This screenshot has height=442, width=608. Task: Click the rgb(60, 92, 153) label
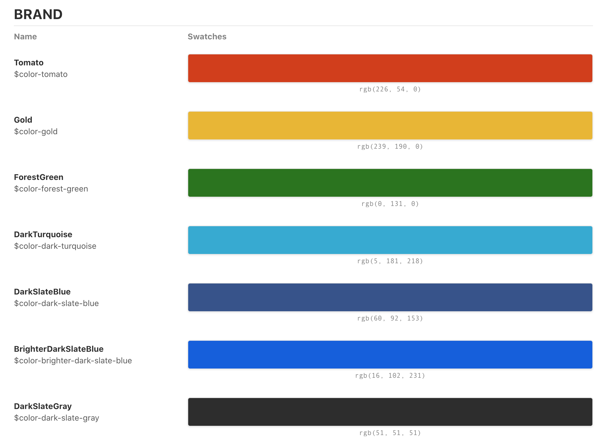(x=390, y=318)
